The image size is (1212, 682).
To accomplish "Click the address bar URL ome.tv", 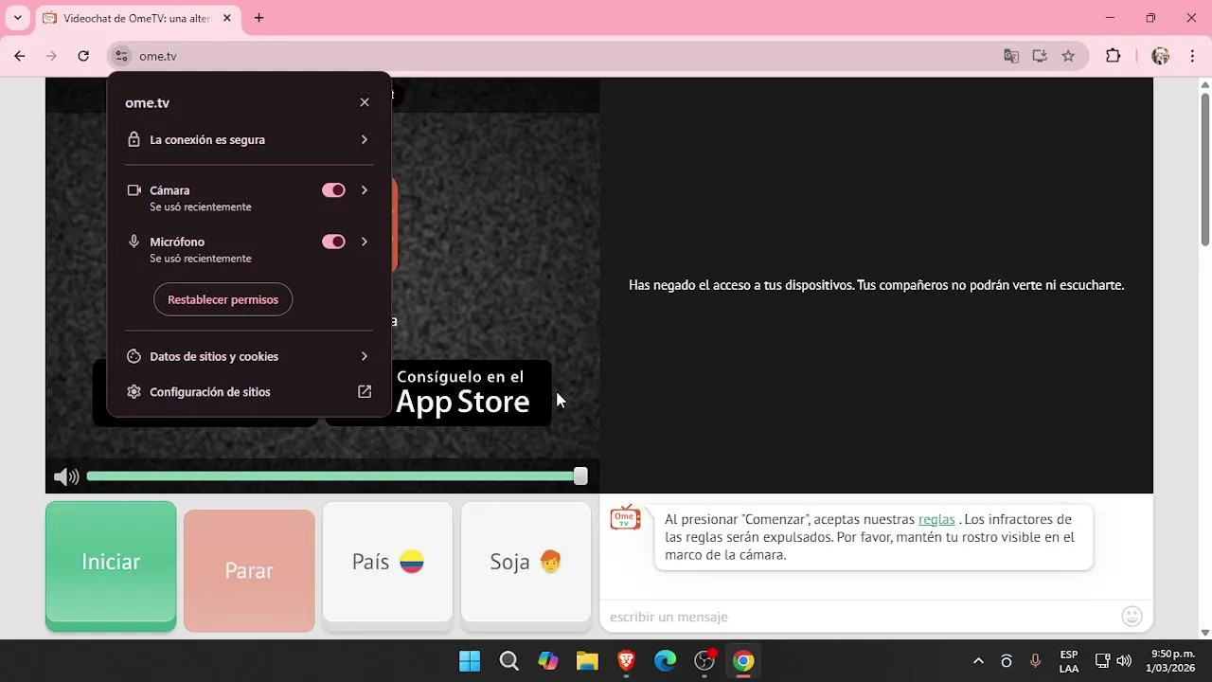I will [x=158, y=56].
